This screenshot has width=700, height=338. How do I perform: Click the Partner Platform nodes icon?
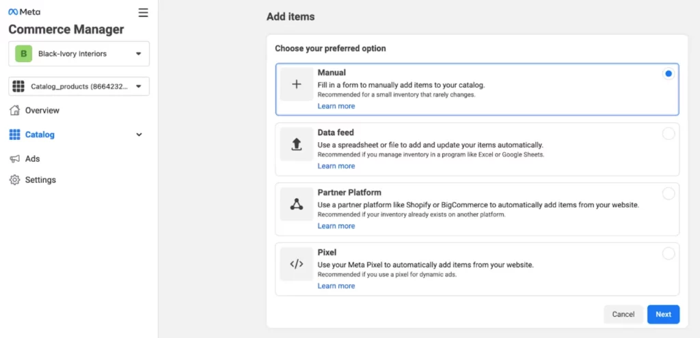pyautogui.click(x=297, y=203)
